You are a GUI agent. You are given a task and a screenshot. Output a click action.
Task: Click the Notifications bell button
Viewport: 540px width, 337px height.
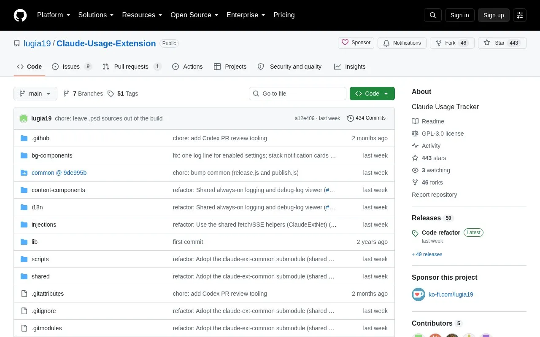point(402,43)
